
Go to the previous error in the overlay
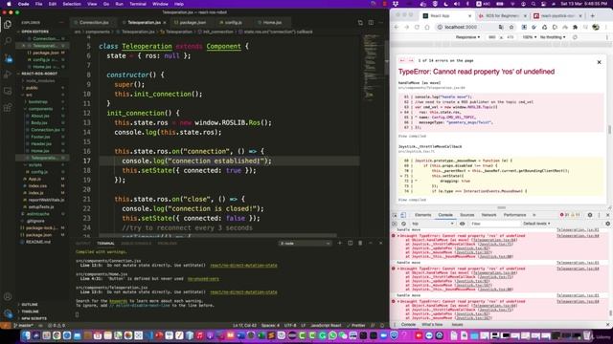pos(402,60)
